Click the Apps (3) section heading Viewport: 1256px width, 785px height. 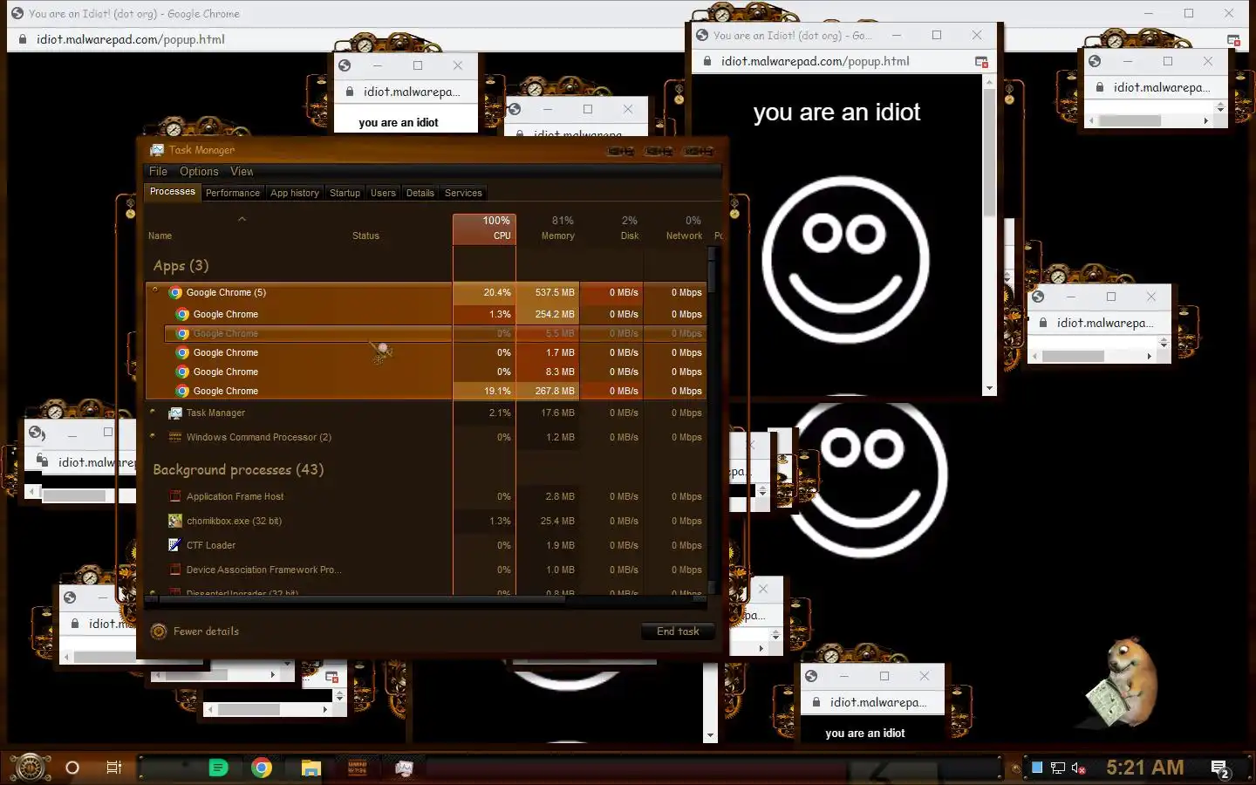pos(181,266)
